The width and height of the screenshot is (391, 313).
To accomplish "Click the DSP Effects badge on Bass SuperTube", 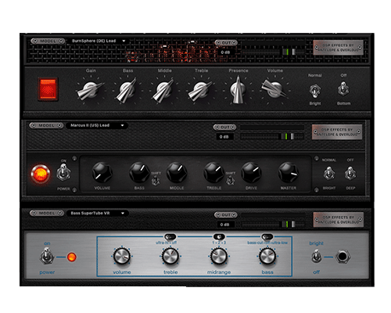I will 339,220.
